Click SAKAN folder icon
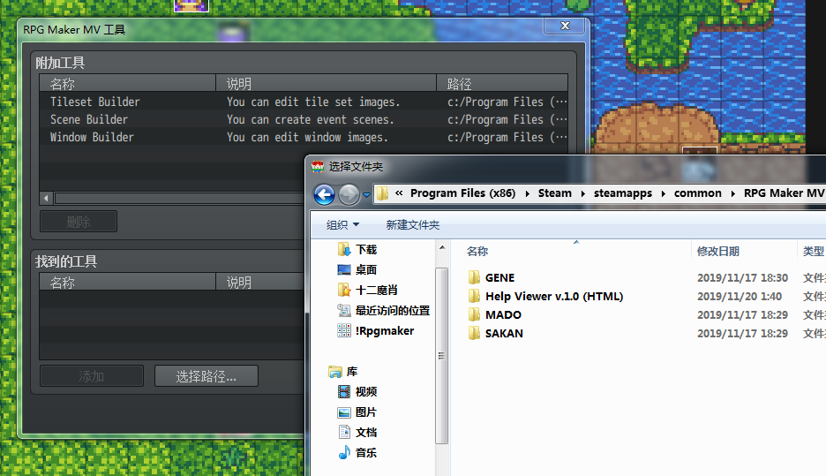Image resolution: width=826 pixels, height=476 pixels. tap(474, 333)
